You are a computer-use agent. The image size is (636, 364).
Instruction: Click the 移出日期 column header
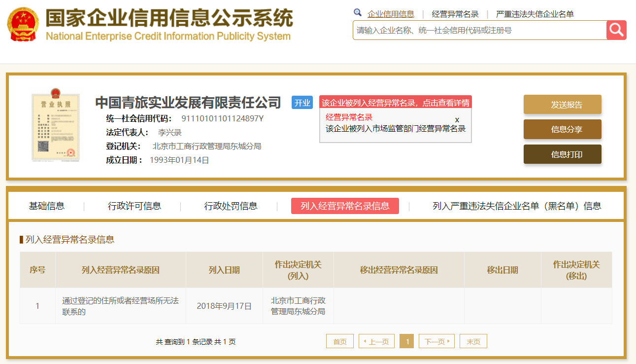(x=502, y=270)
